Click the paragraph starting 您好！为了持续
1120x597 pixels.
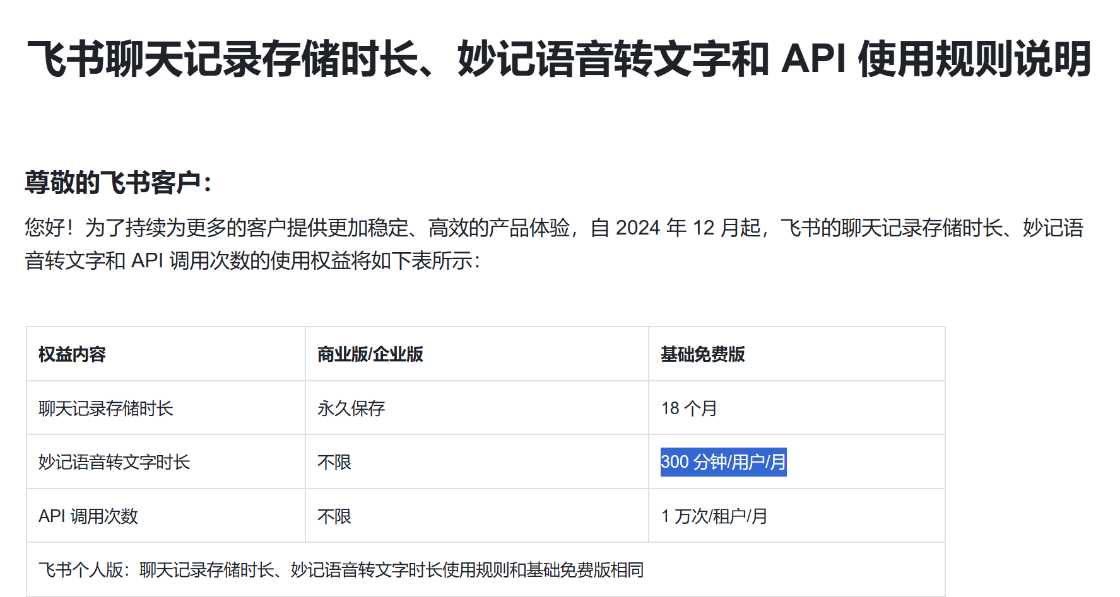554,244
